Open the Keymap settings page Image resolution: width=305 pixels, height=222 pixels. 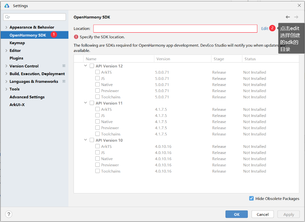click(x=17, y=43)
